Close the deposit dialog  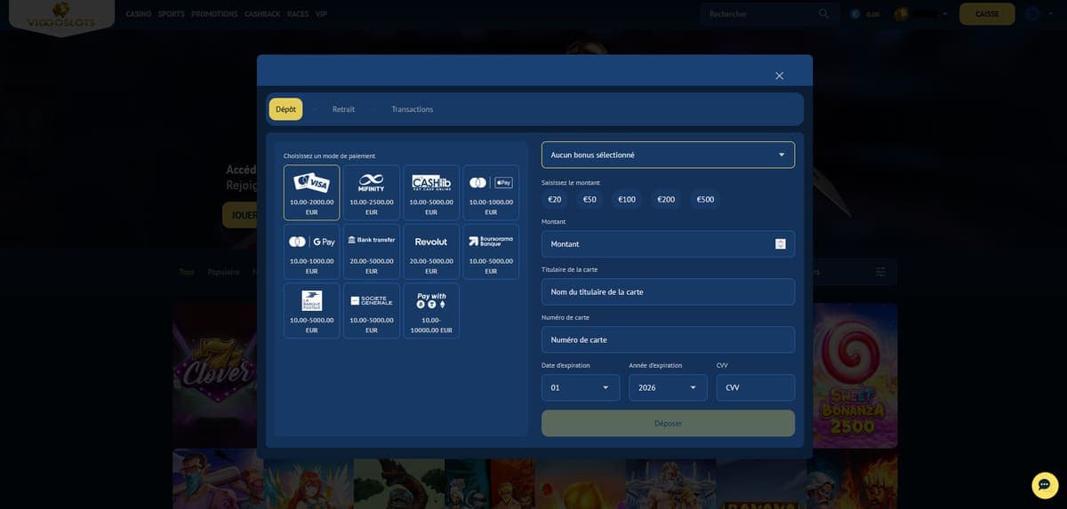pyautogui.click(x=779, y=76)
